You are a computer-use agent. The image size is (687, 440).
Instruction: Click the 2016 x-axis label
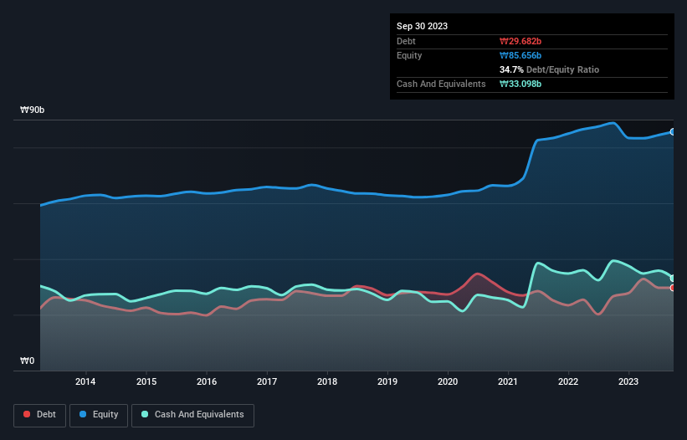207,381
